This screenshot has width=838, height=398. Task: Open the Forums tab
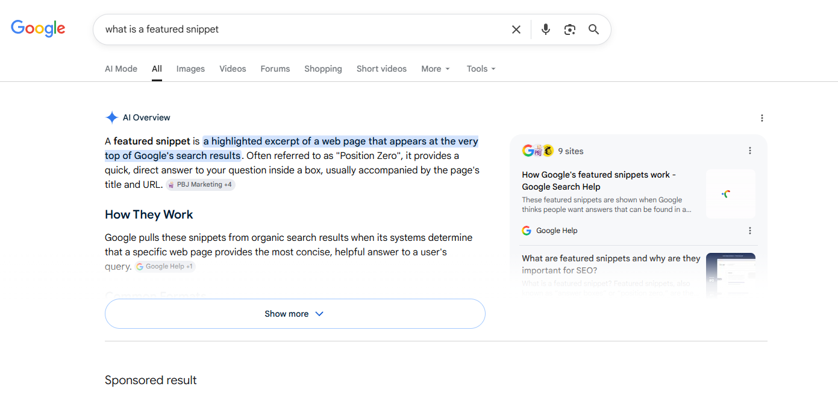tap(275, 69)
